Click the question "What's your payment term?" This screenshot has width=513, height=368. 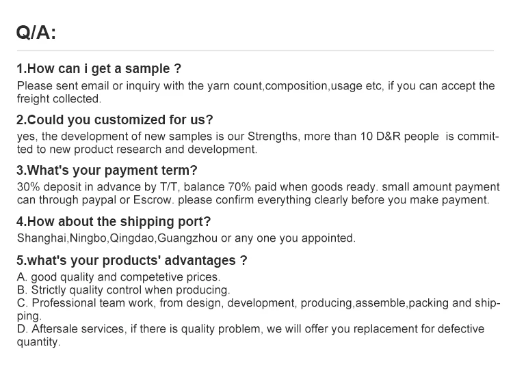(x=107, y=171)
